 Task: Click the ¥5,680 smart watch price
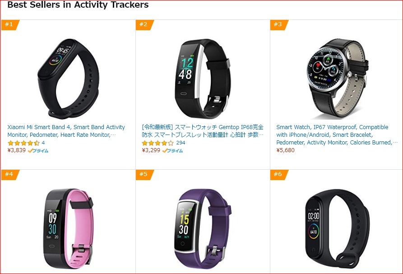pos(285,150)
